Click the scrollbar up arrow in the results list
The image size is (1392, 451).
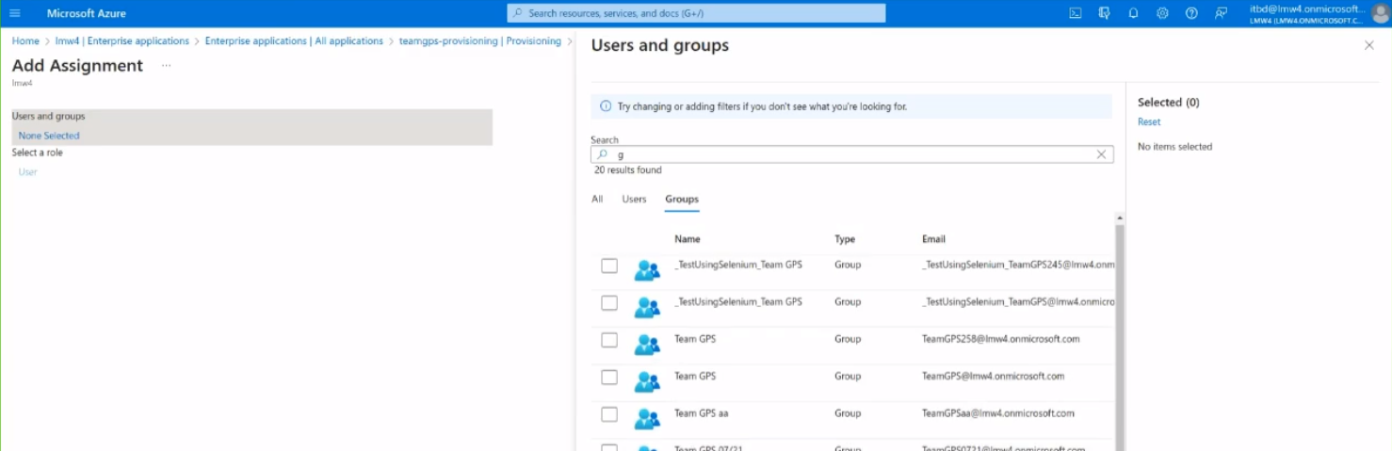tap(1120, 218)
